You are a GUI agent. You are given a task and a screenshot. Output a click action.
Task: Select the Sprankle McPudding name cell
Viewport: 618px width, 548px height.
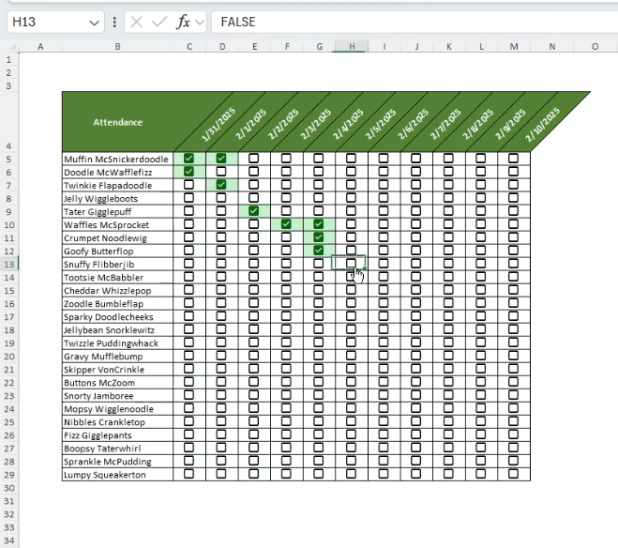(117, 462)
